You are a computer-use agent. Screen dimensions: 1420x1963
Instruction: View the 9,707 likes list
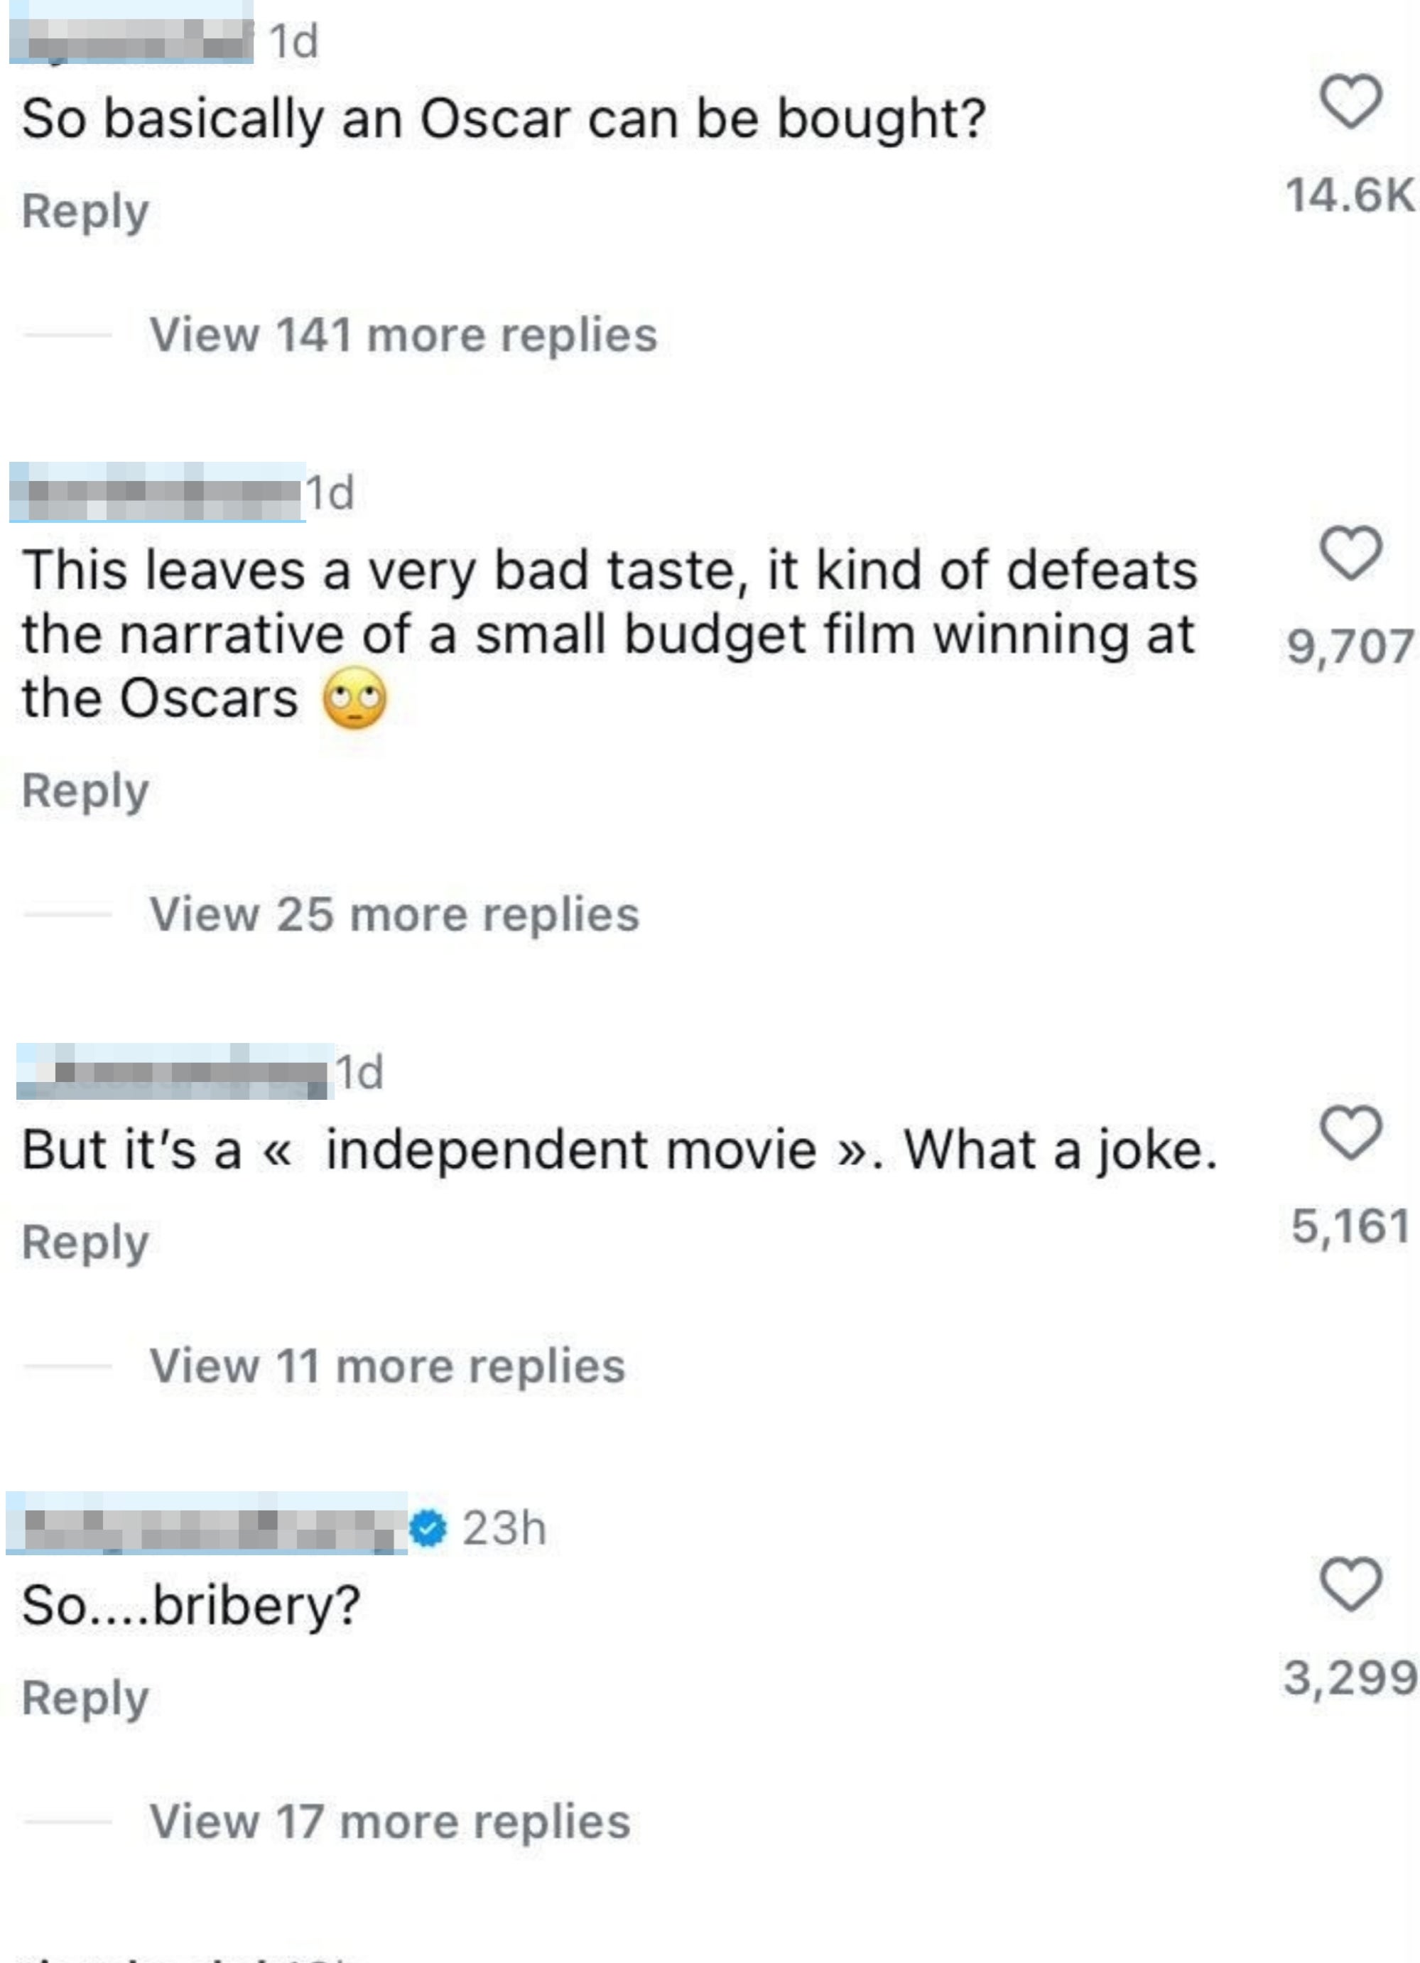click(1349, 646)
